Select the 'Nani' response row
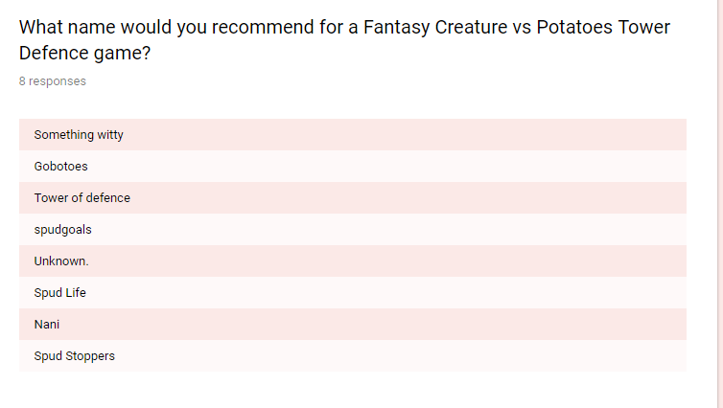The height and width of the screenshot is (408, 723). (353, 324)
